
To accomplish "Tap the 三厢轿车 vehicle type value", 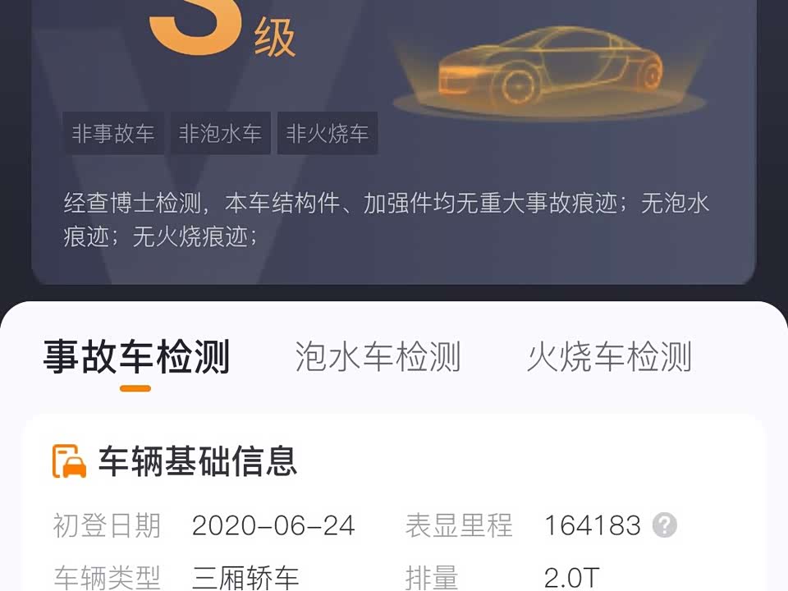I will (x=245, y=578).
